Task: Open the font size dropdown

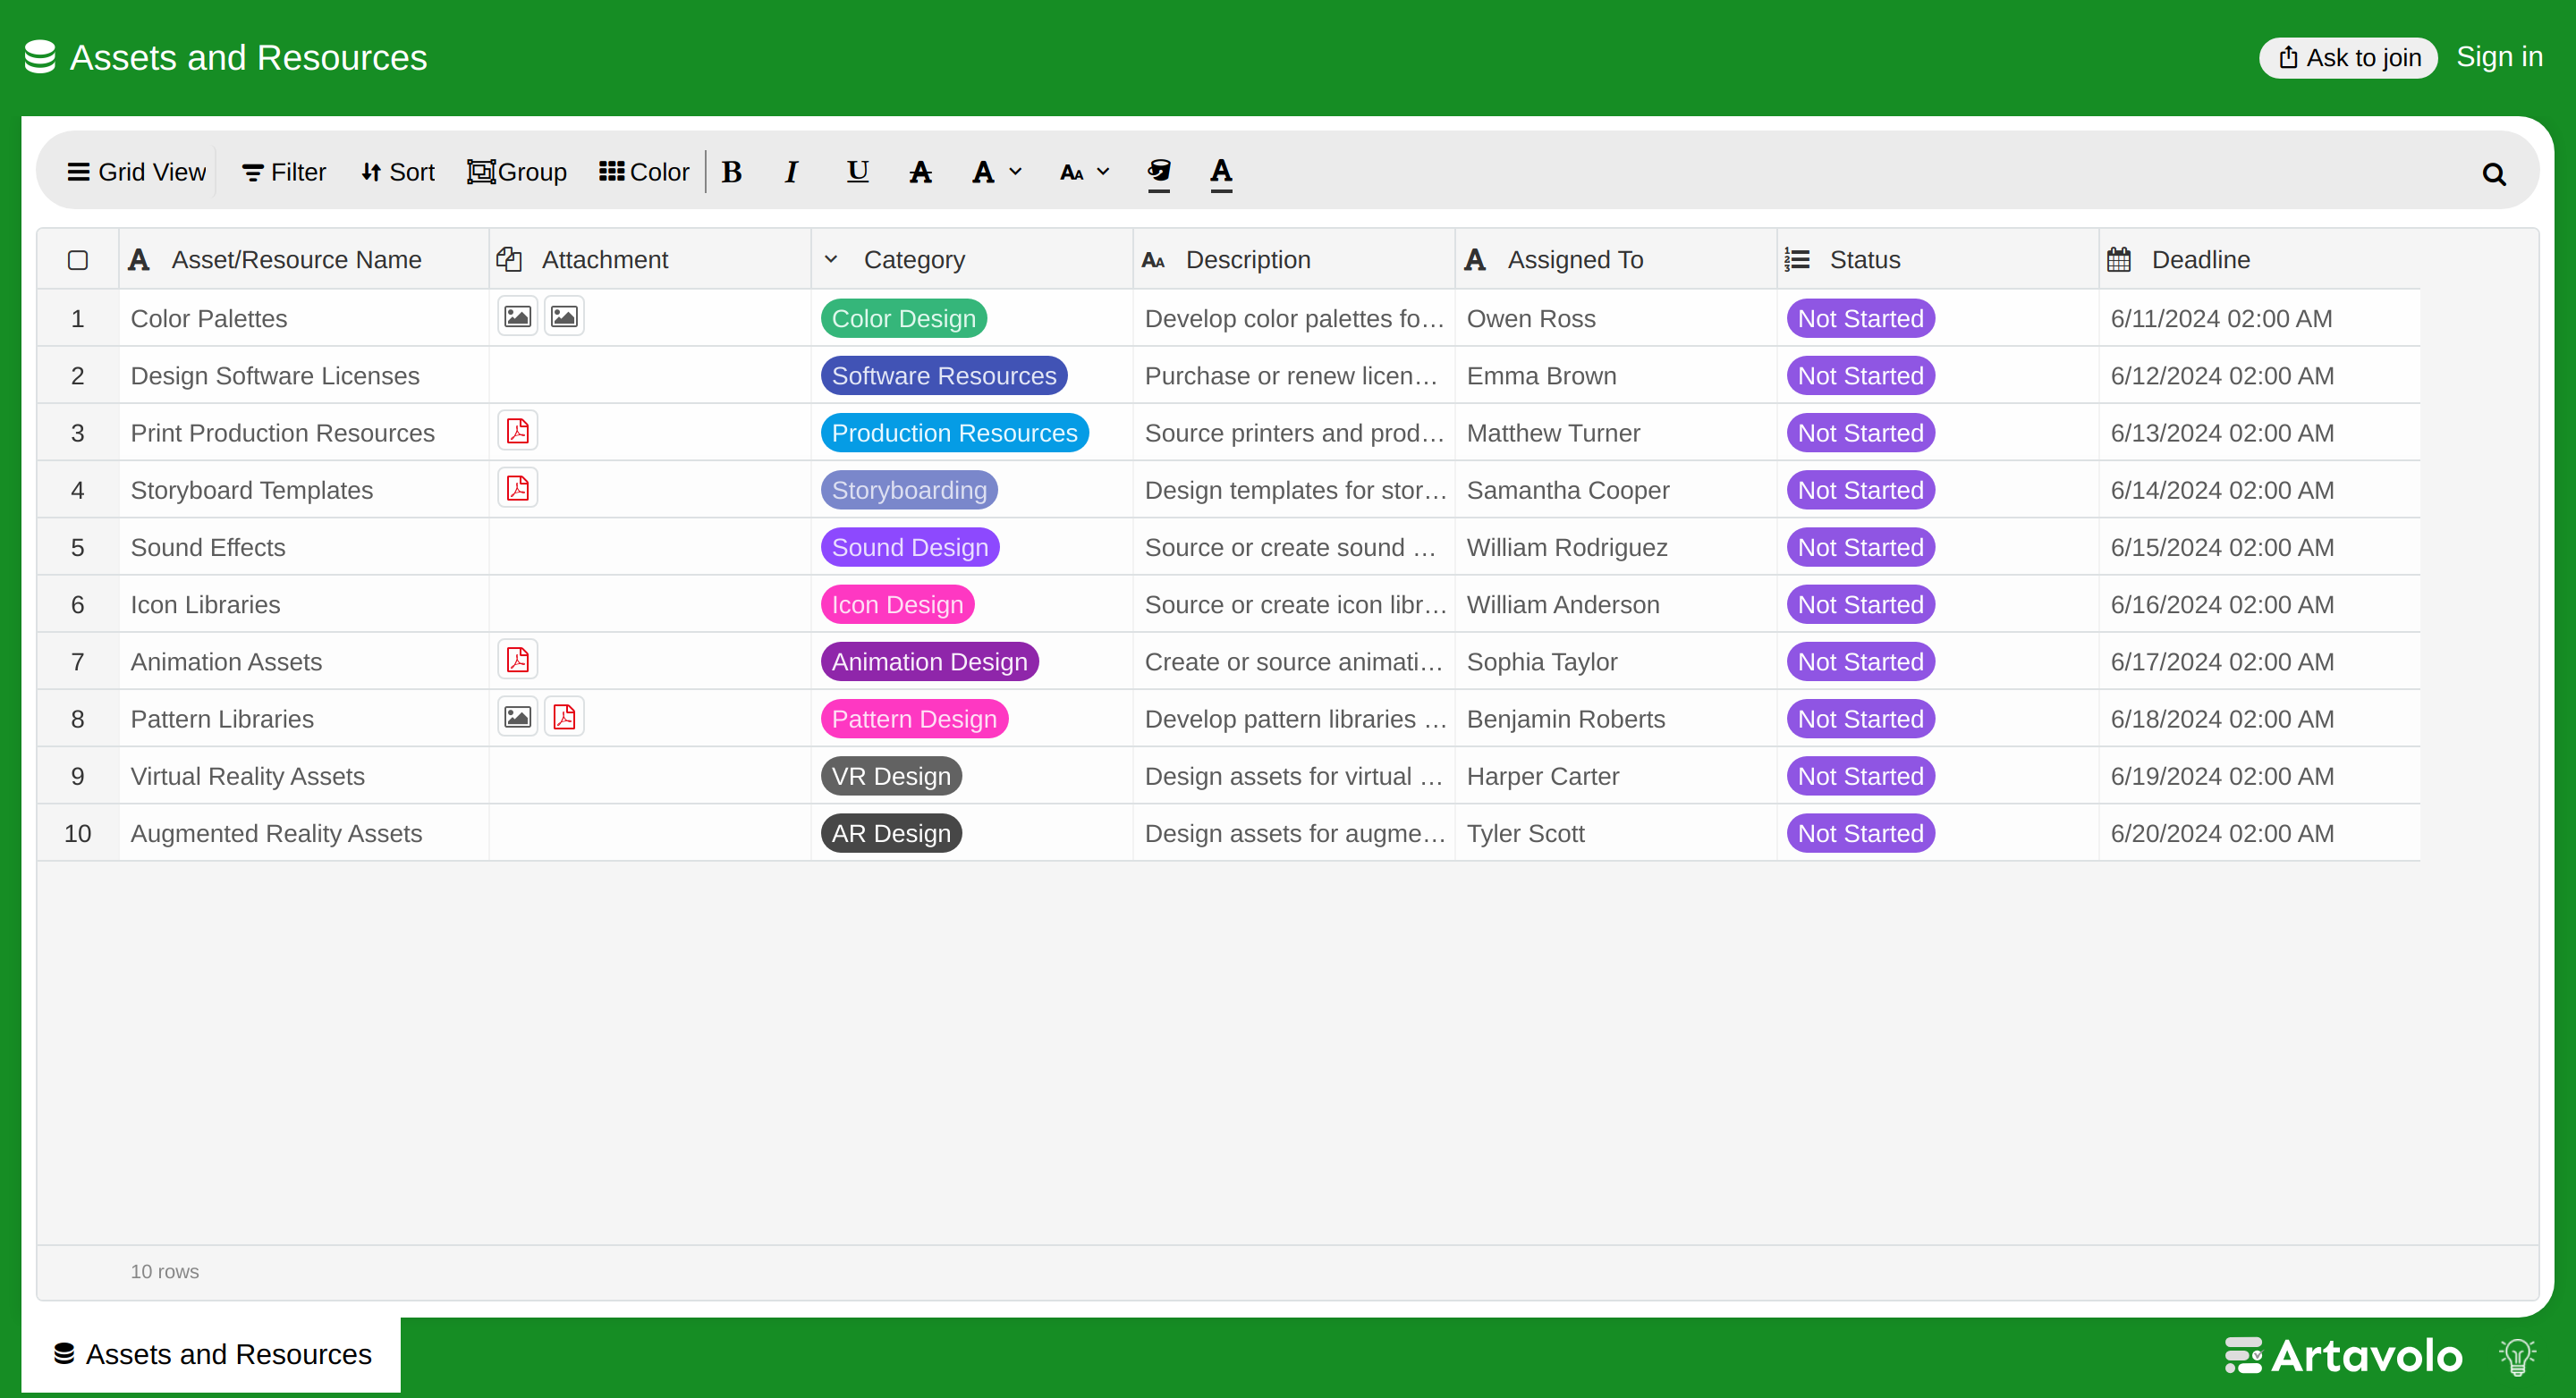Action: (x=1085, y=172)
